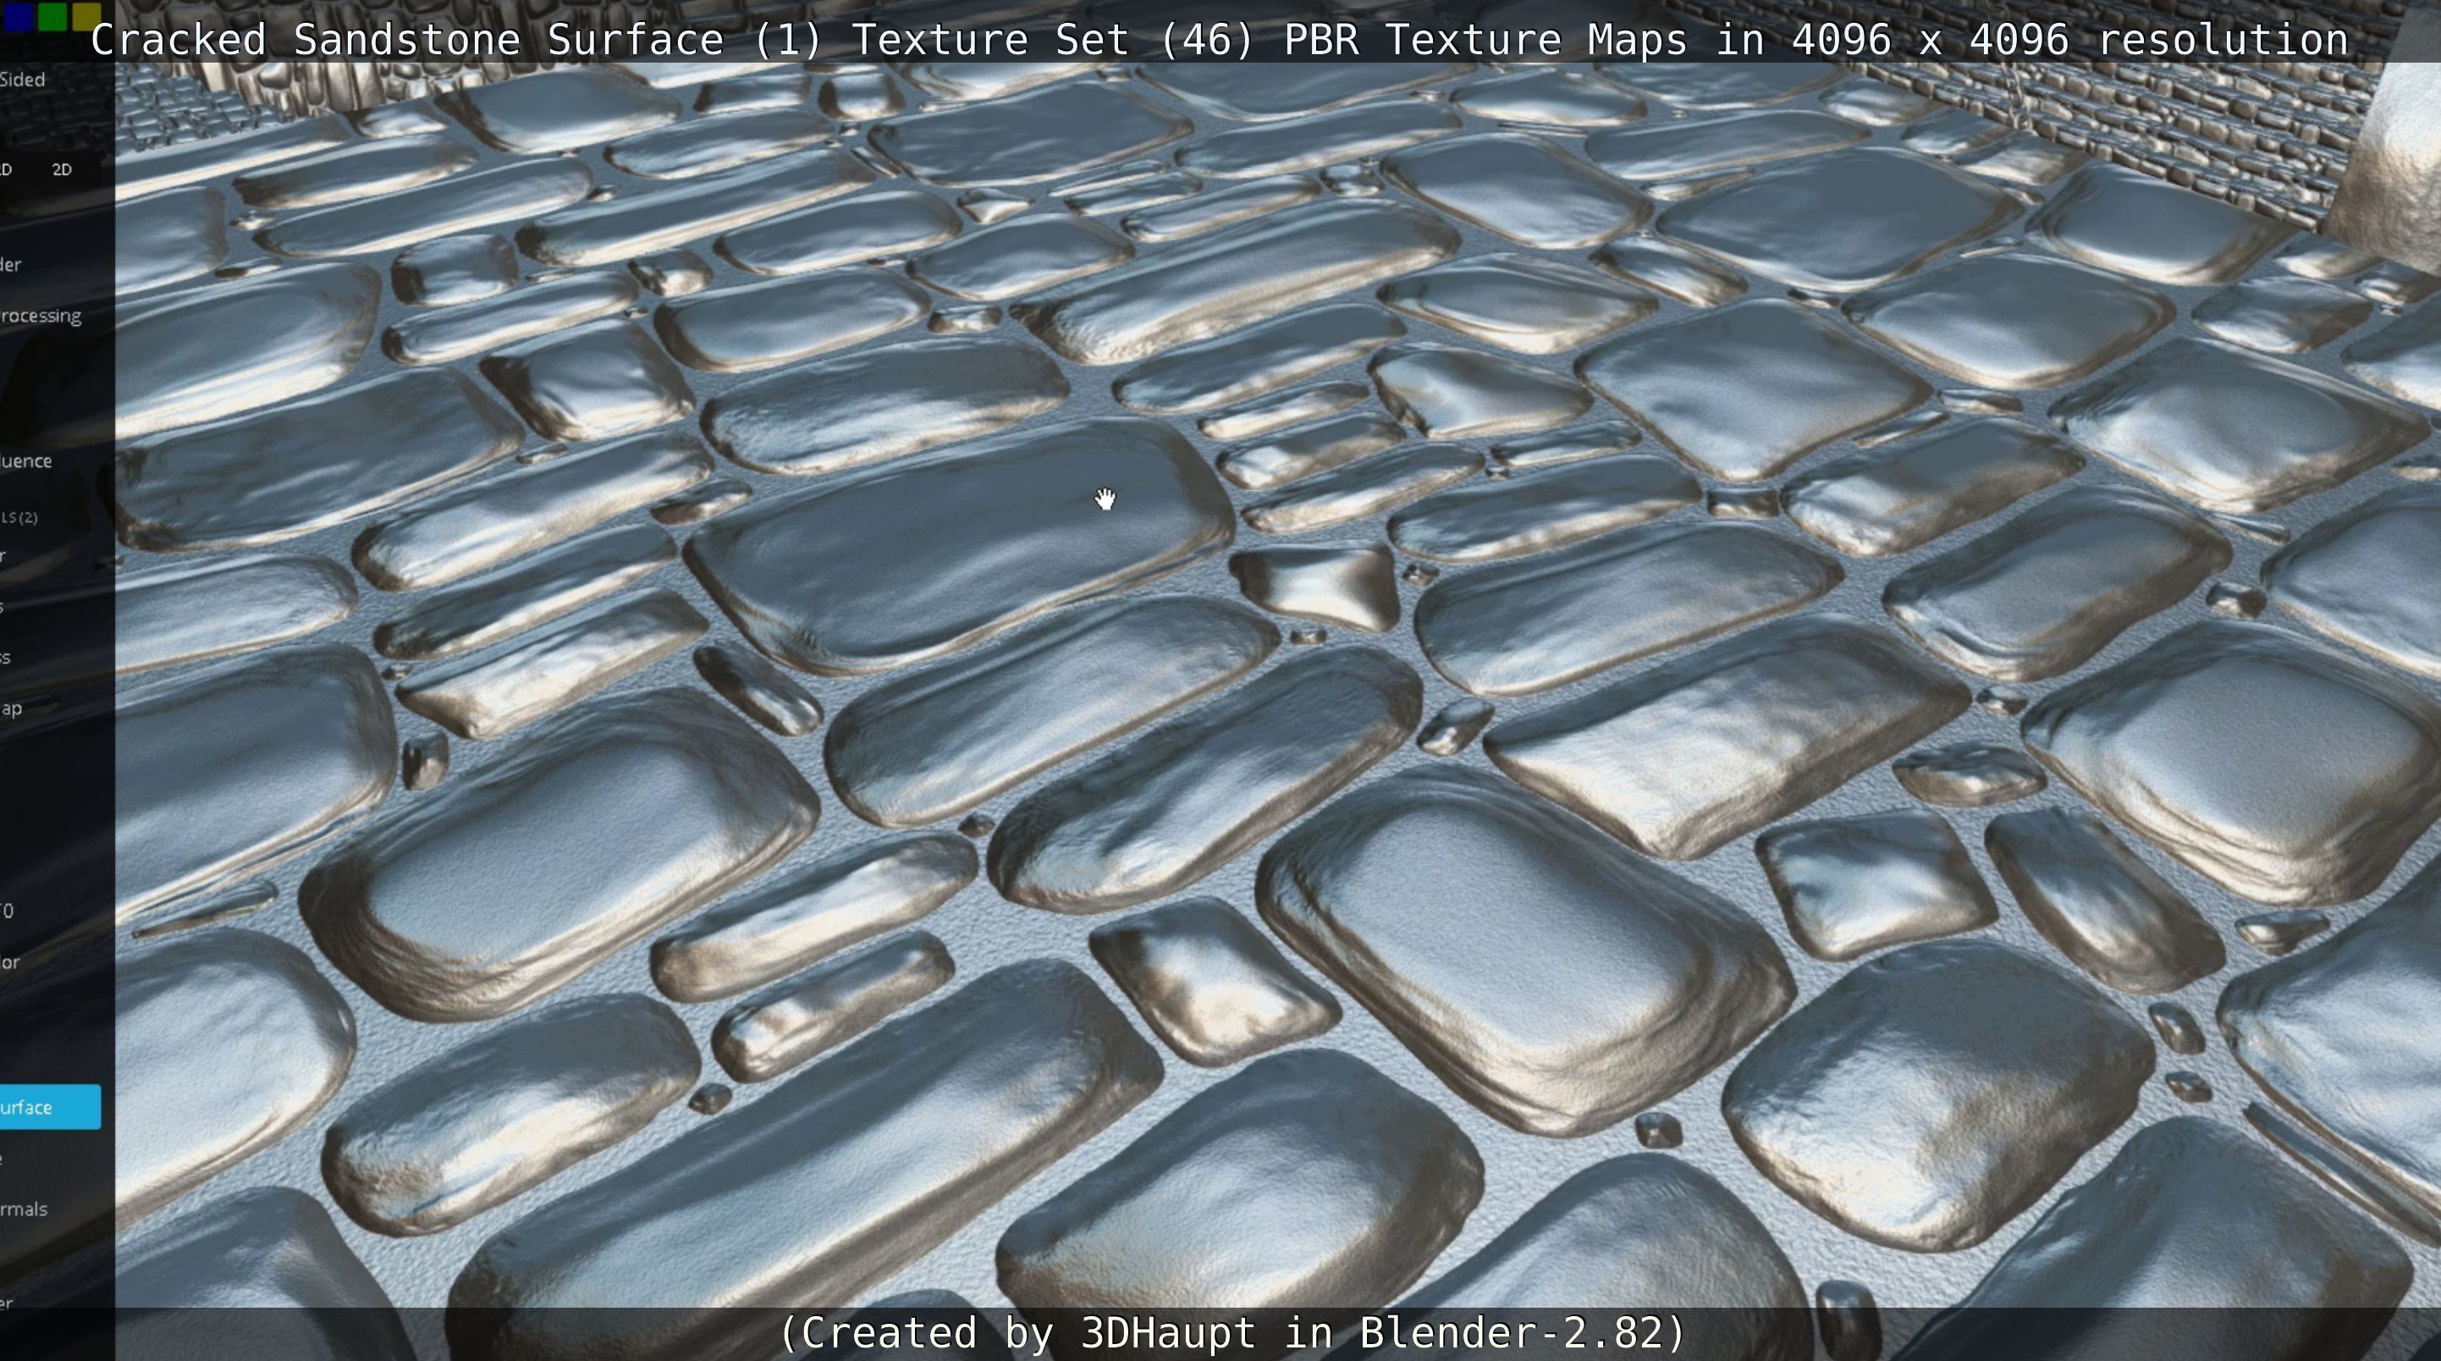Image resolution: width=2441 pixels, height=1361 pixels.
Task: Click the yellow square at top-left
Action: [x=86, y=15]
